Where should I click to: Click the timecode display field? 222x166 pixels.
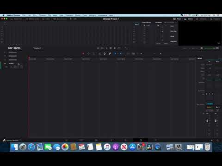tap(14, 48)
